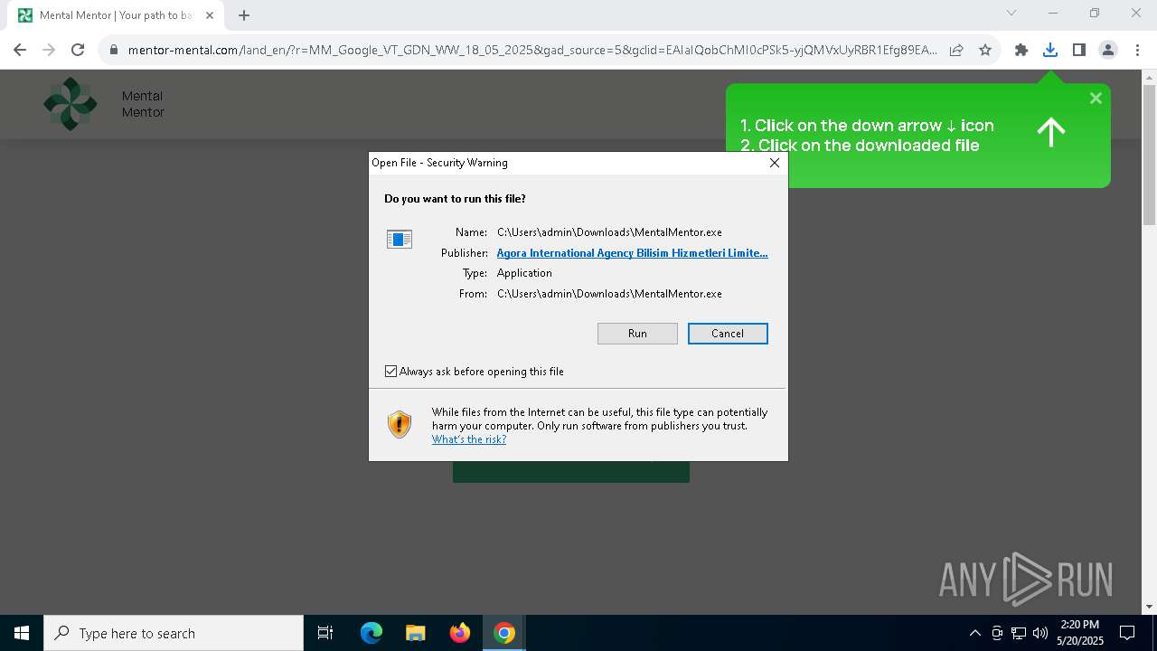Open the What's the risk? link
Image resolution: width=1157 pixels, height=651 pixels.
point(469,439)
